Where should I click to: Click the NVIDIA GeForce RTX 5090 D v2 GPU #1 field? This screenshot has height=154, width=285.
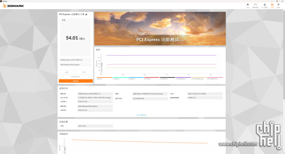(95, 94)
